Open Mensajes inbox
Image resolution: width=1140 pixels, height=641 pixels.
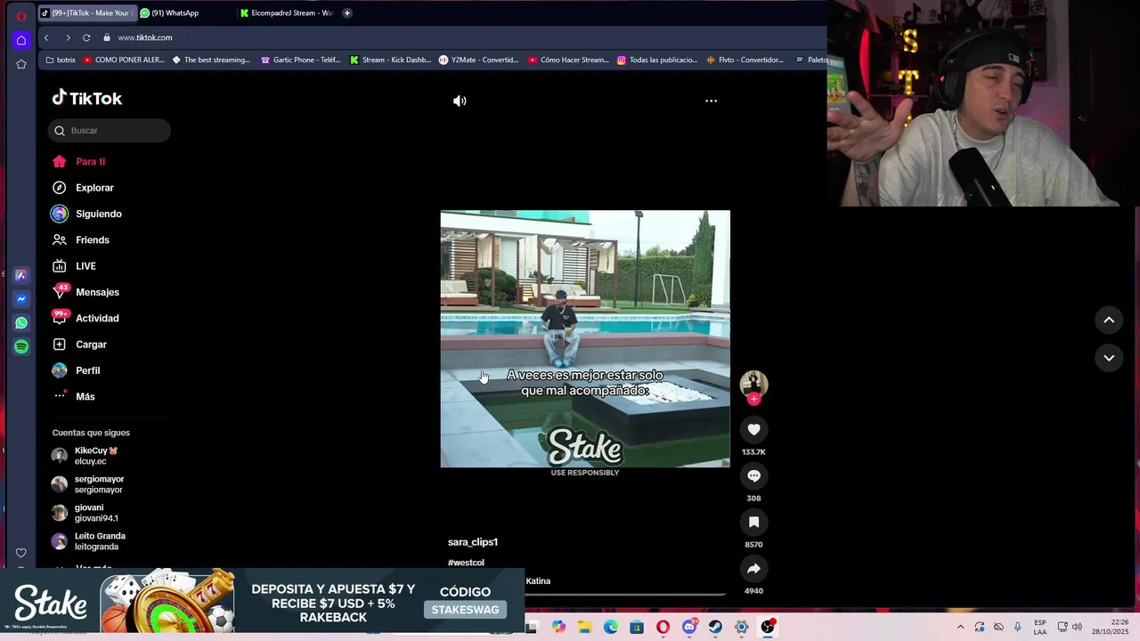(x=85, y=292)
